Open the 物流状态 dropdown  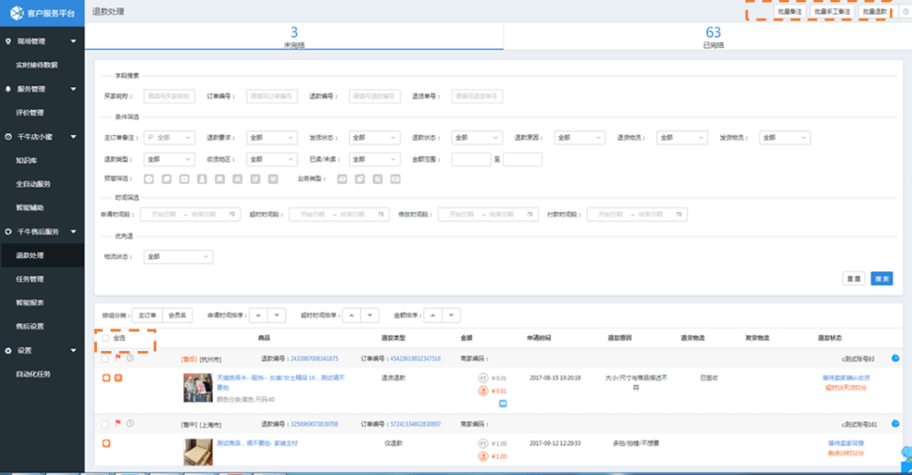pos(178,256)
